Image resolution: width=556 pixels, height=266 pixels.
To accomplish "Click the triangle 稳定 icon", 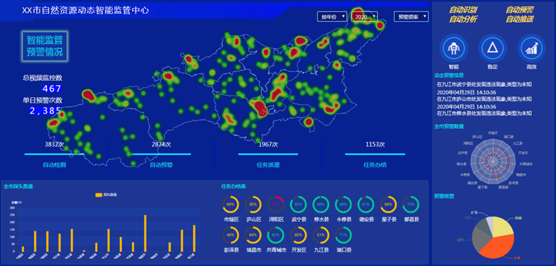I will (493, 48).
